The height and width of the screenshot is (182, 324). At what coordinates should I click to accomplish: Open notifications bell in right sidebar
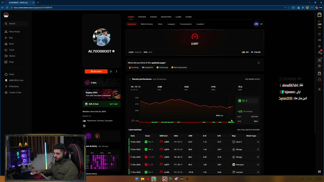319,46
